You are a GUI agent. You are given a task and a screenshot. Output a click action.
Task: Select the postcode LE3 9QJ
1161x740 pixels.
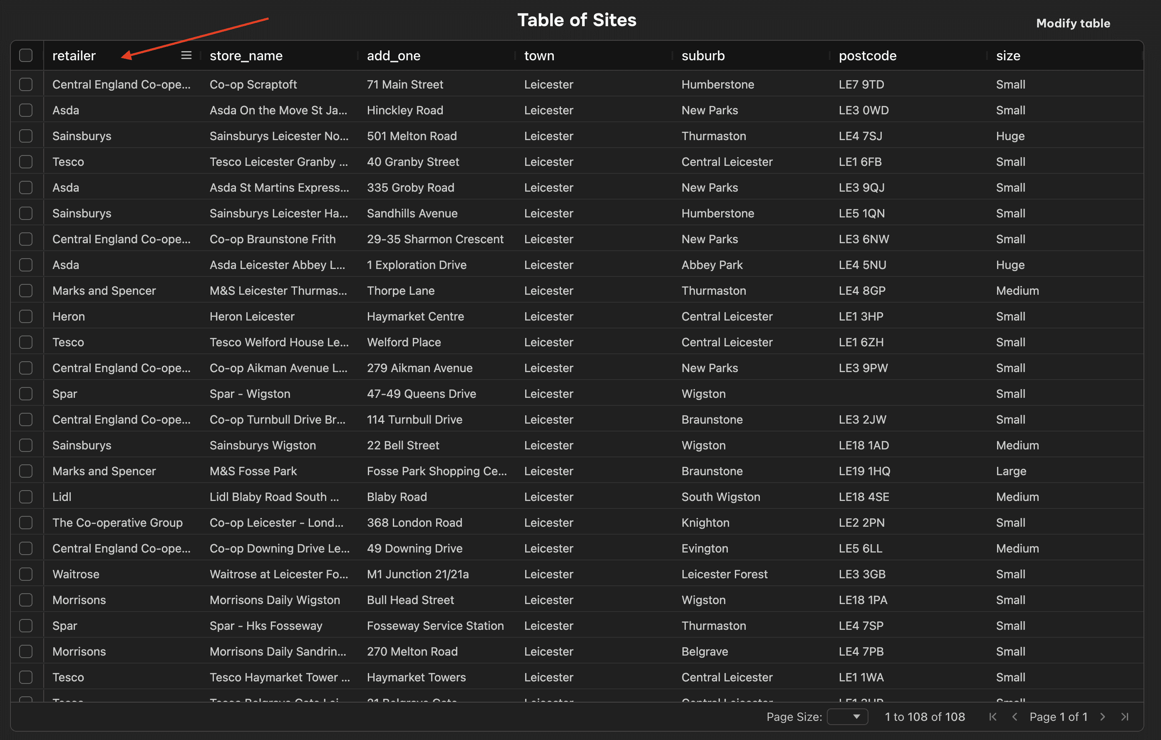coord(861,187)
